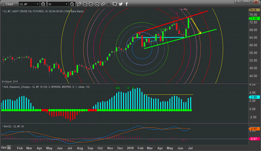Open the chat message icon
This screenshot has width=261, height=151.
[115, 4]
